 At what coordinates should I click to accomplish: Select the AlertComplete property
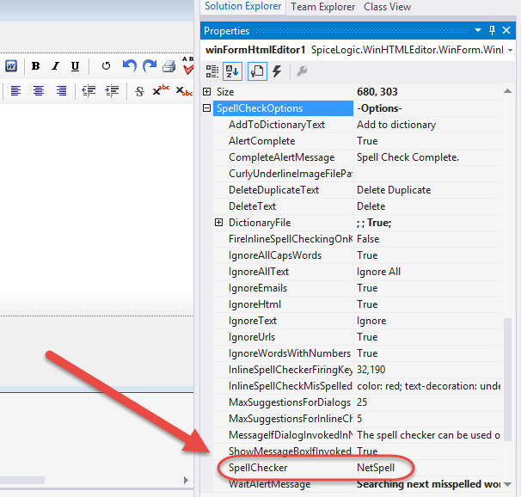[261, 141]
